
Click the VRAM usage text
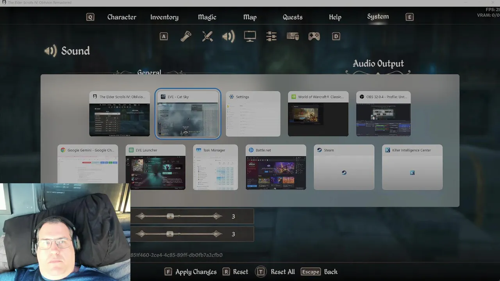pyautogui.click(x=488, y=15)
